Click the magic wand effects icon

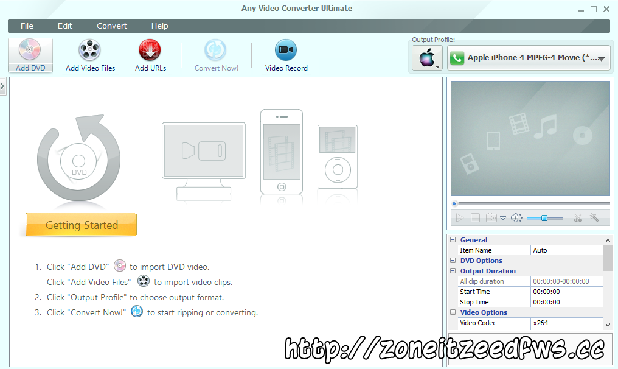coord(594,217)
